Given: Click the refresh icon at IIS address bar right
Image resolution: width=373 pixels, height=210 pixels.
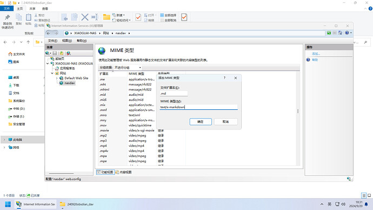Looking at the screenshot, I should [x=329, y=33].
